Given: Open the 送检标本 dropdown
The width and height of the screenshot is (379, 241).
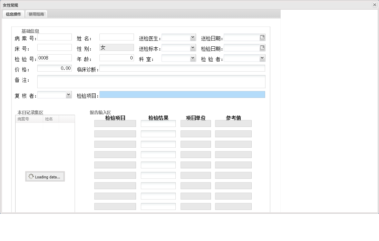Looking at the screenshot, I should (x=193, y=47).
